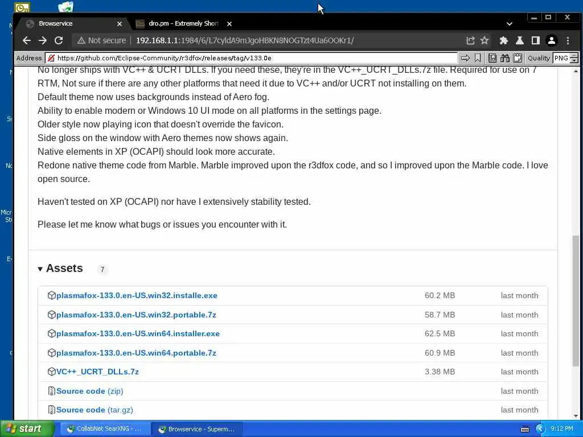Open the tab search chevron
This screenshot has height=437, width=583.
click(510, 24)
